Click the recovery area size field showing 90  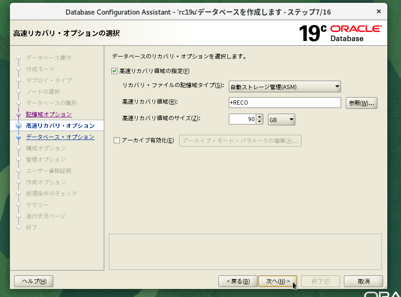(242, 119)
